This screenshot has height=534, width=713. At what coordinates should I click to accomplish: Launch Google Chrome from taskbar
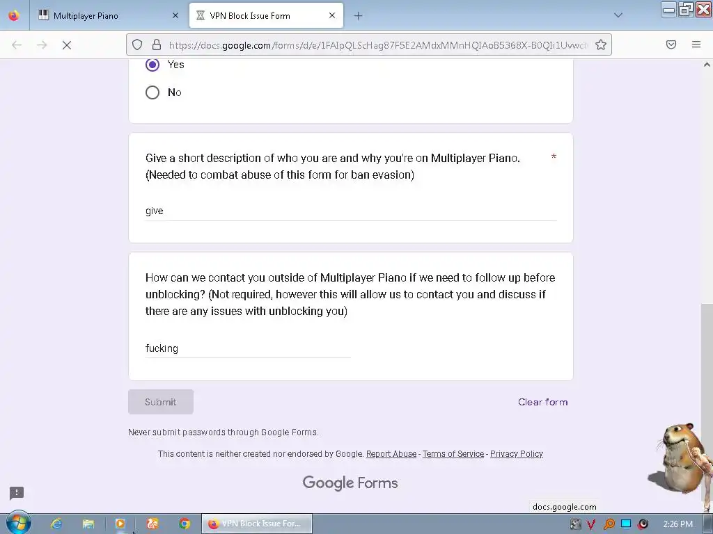(x=184, y=524)
